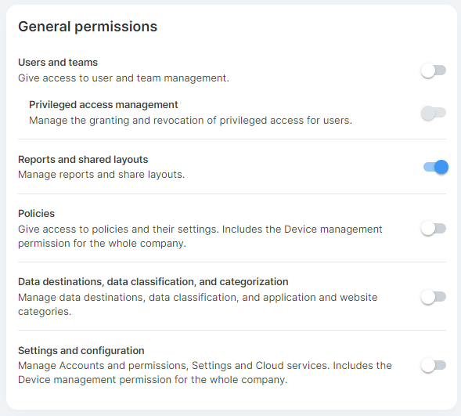Click the 'Give access to policies' description text
The height and width of the screenshot is (416, 461).
200,237
